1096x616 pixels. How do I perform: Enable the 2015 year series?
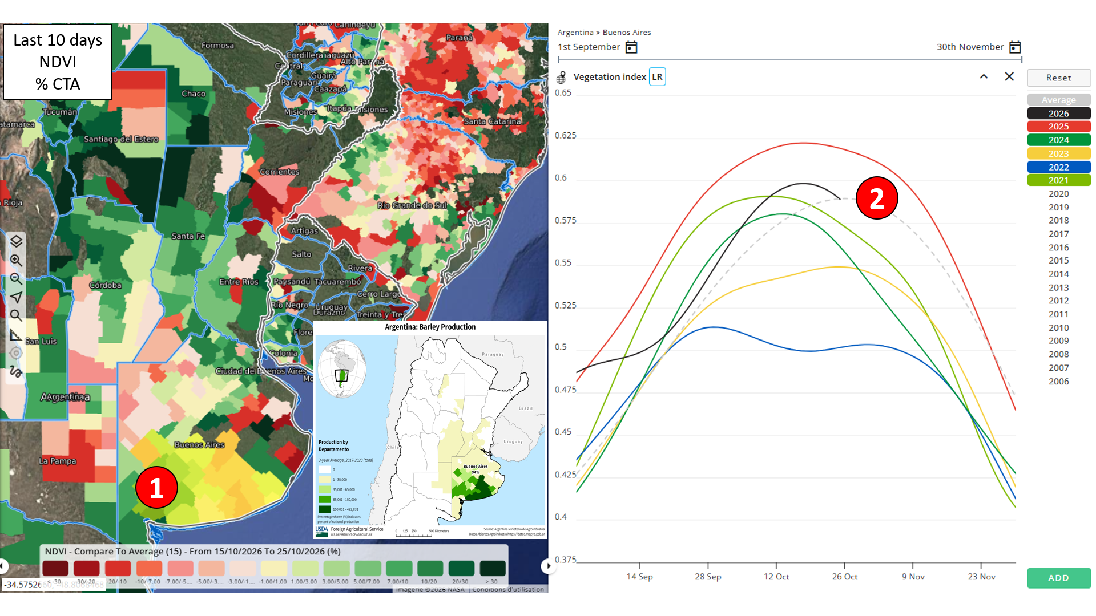point(1059,261)
